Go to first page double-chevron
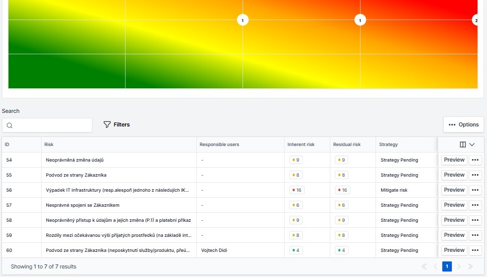 [424, 266]
